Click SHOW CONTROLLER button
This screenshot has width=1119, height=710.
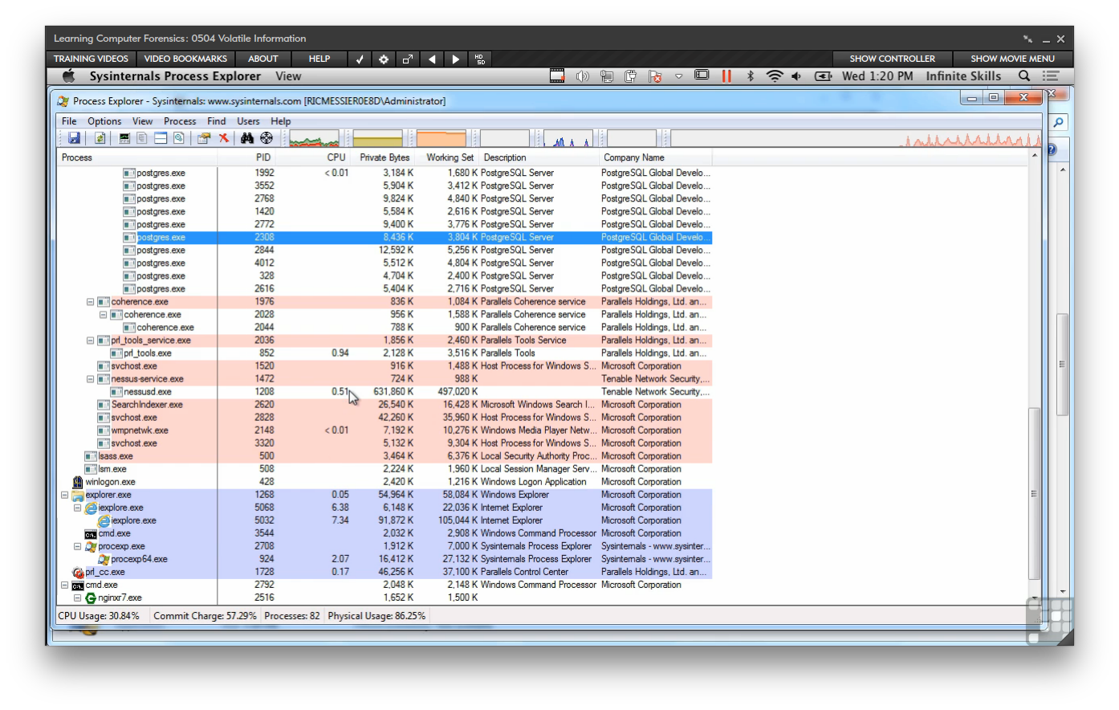(892, 59)
